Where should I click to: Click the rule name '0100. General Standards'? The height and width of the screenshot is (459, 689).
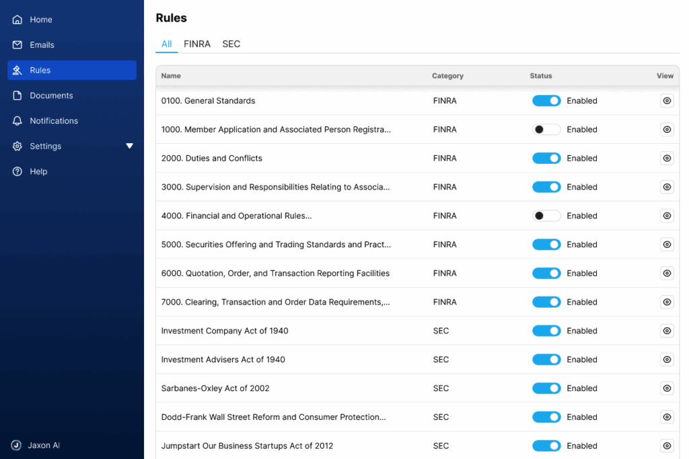coord(208,101)
